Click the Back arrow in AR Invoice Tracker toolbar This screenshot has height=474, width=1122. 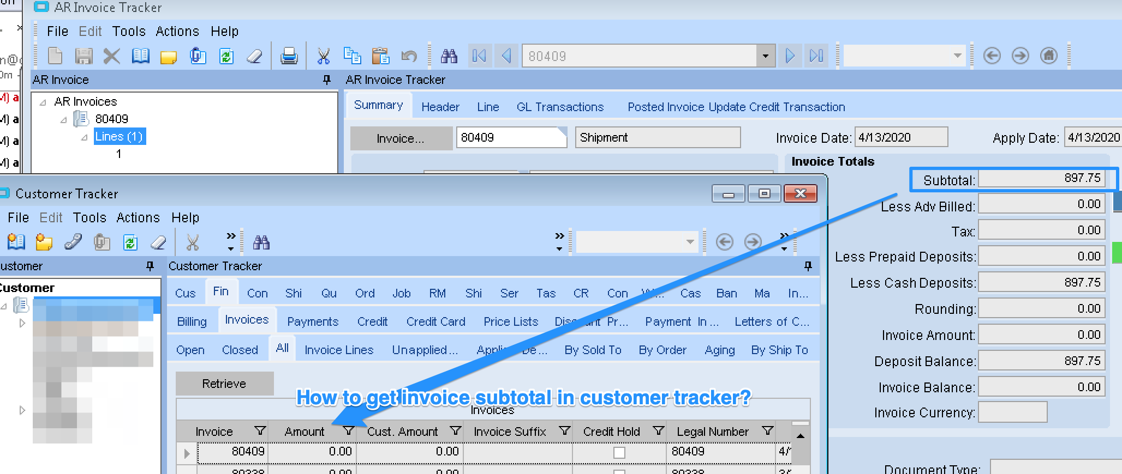click(x=992, y=56)
